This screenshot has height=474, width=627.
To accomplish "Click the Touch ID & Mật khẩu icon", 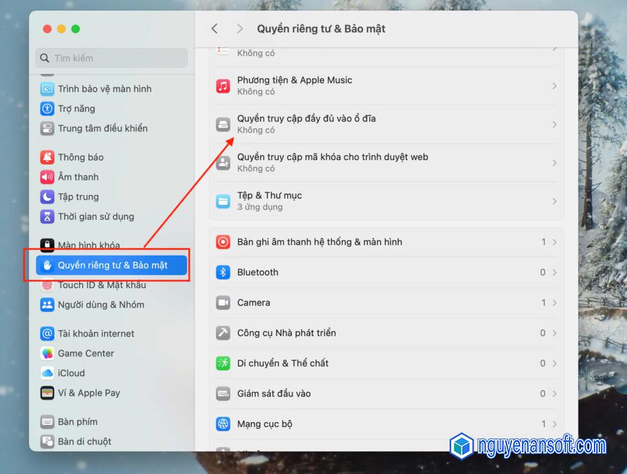I will tap(47, 285).
